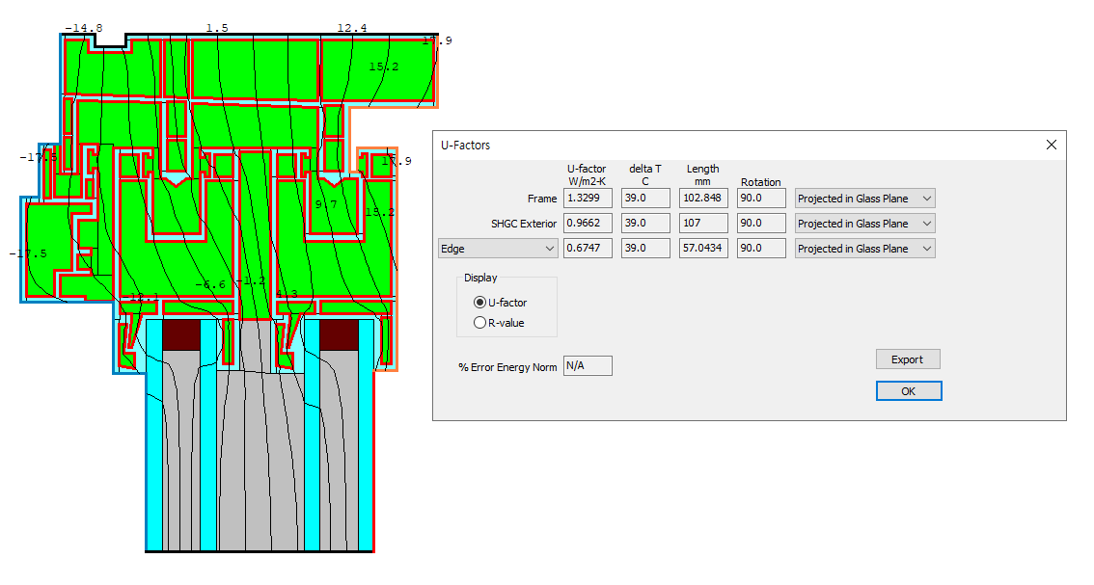Select the R-value display radio button

479,323
